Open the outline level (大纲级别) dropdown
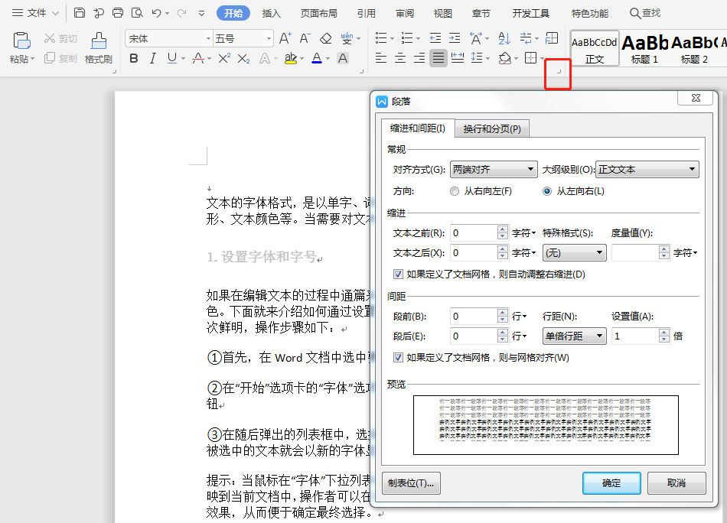 click(x=647, y=170)
